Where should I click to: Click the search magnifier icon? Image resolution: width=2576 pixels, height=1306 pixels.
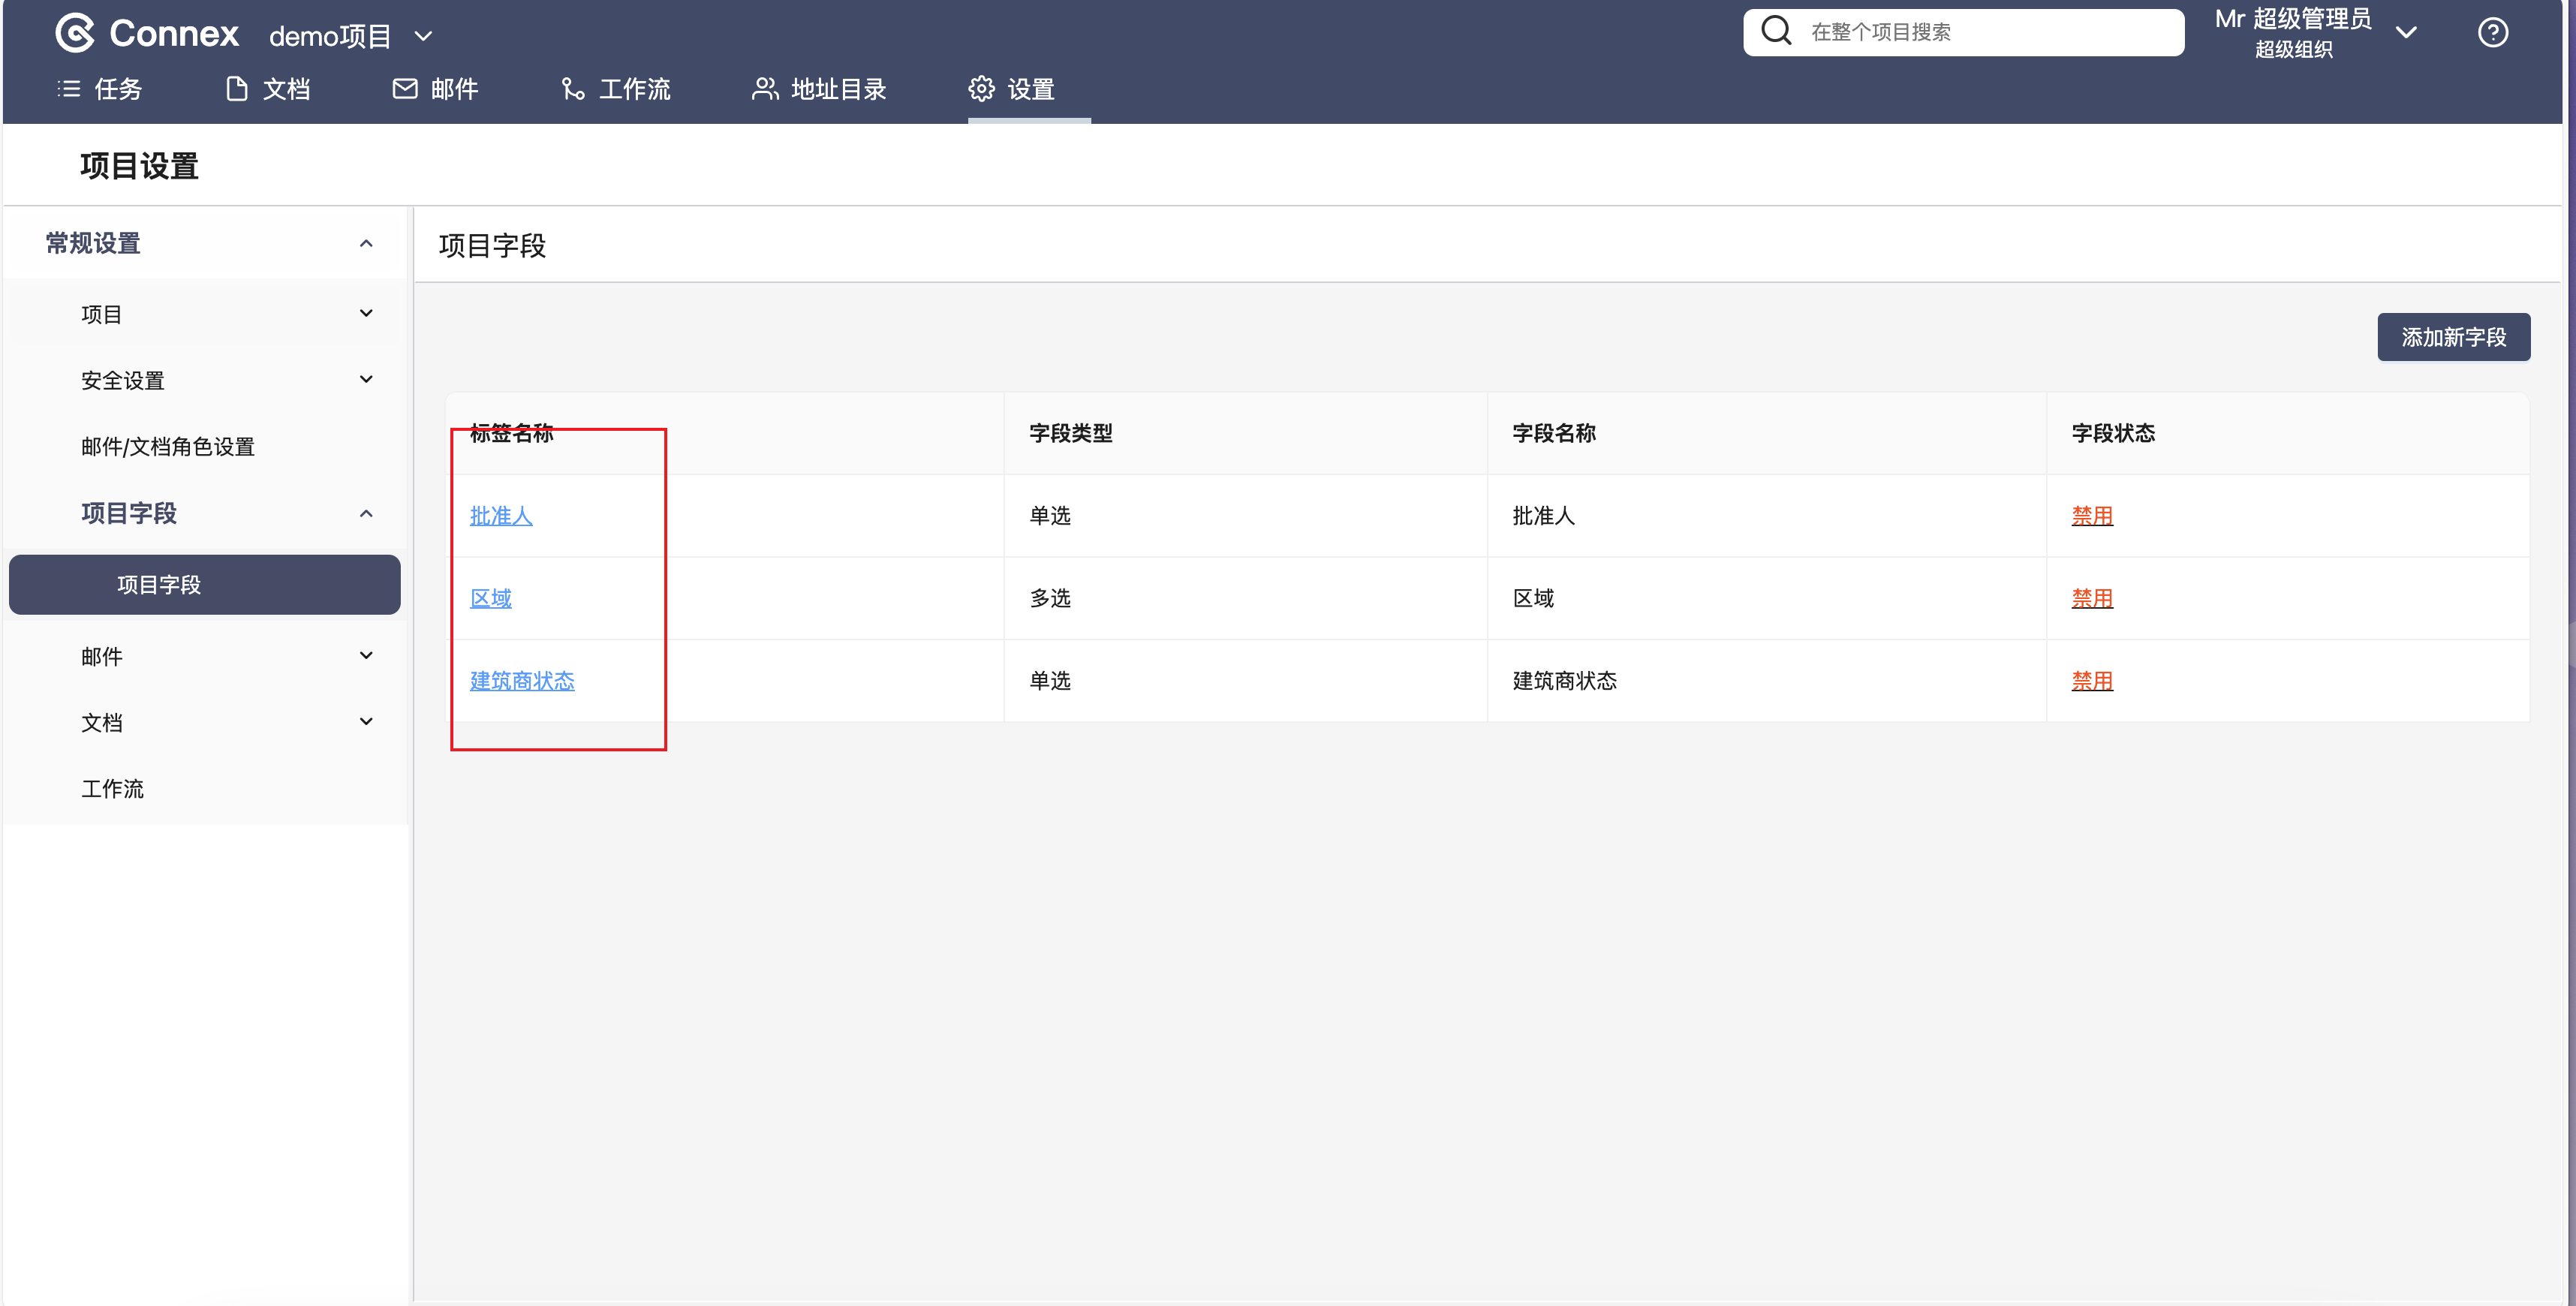click(x=1776, y=31)
